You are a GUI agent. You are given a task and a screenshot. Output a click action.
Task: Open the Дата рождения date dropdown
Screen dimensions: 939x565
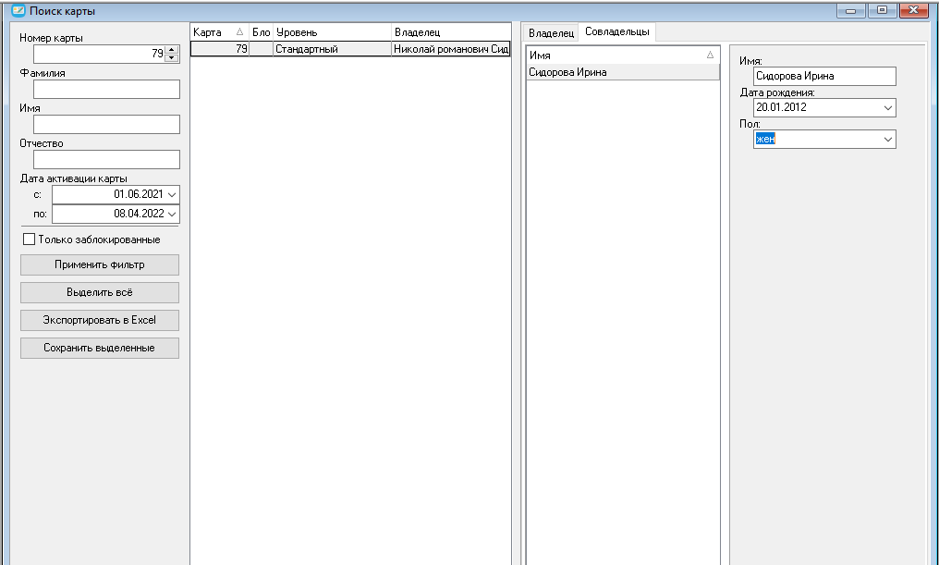pos(887,108)
